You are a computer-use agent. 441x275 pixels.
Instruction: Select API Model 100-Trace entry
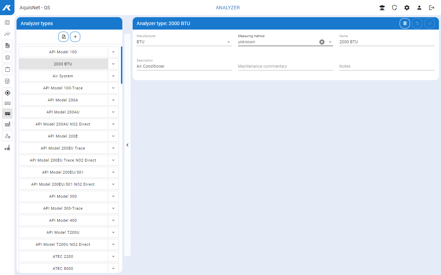pos(63,88)
